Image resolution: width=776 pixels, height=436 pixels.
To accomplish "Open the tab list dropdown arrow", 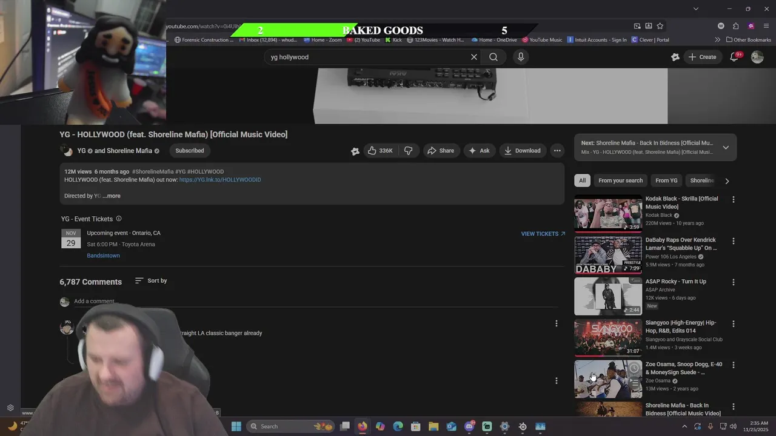I will point(696,8).
